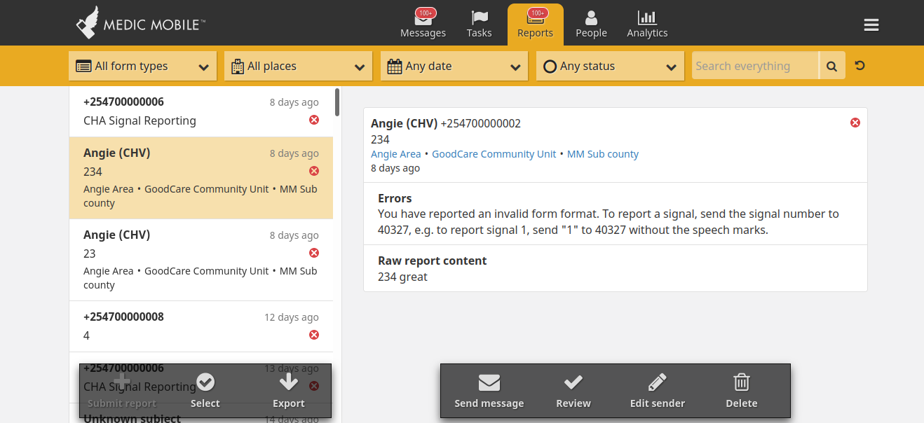Open the People section
This screenshot has width=924, height=423.
coord(591,24)
